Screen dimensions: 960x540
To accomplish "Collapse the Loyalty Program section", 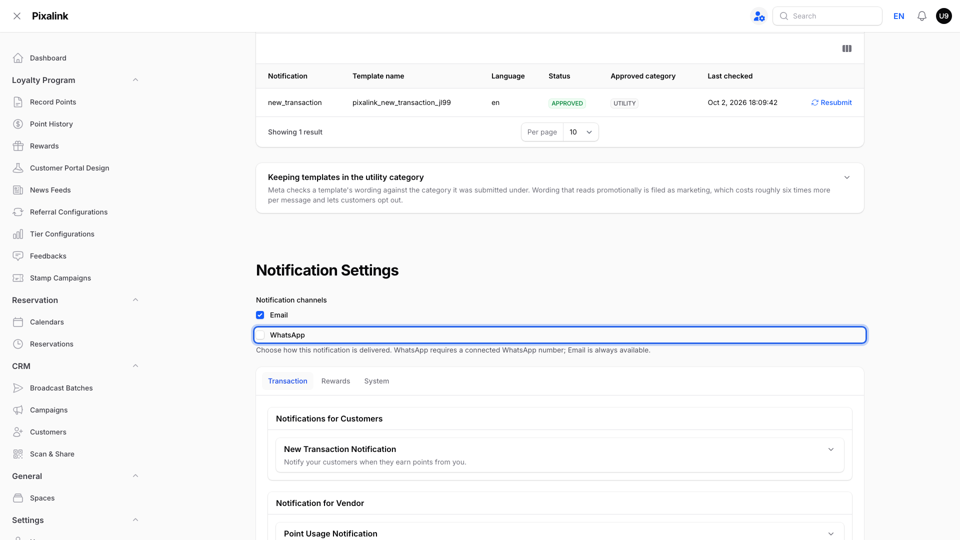I will [x=135, y=80].
